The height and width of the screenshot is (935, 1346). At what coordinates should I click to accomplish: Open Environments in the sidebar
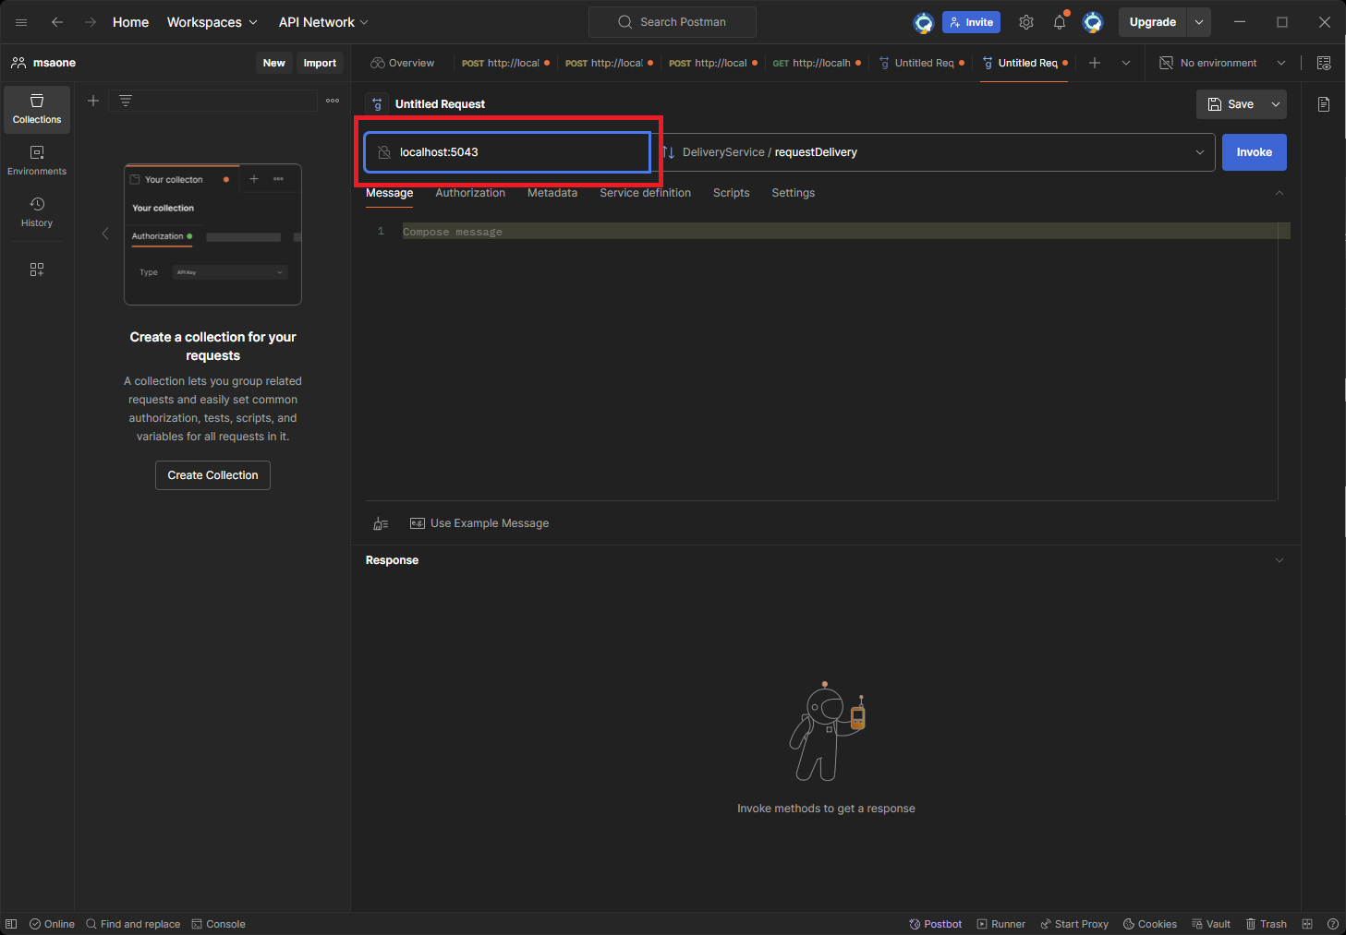[x=37, y=161]
